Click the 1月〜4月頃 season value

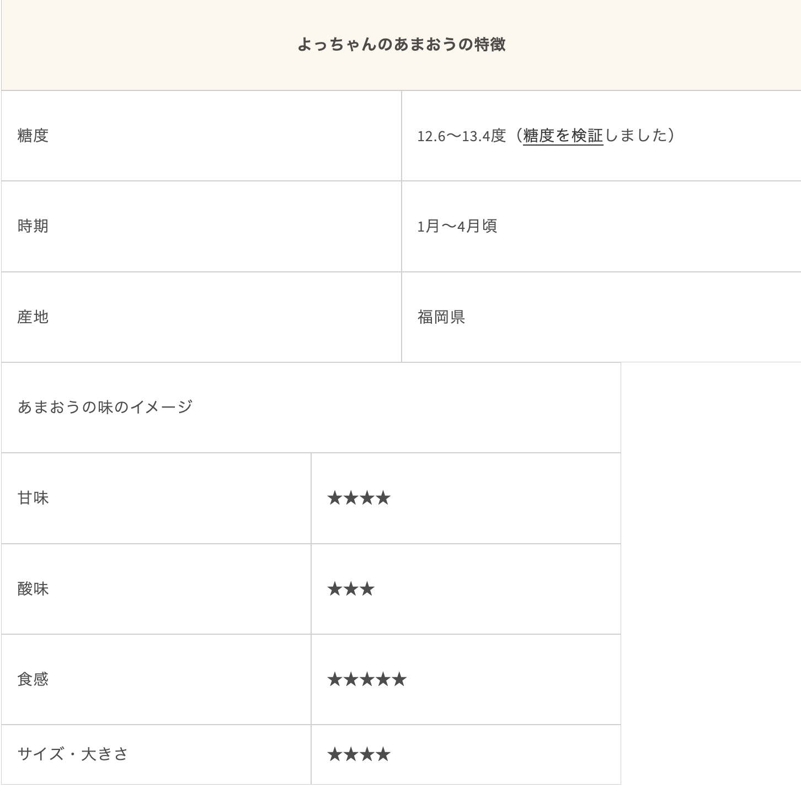point(457,226)
